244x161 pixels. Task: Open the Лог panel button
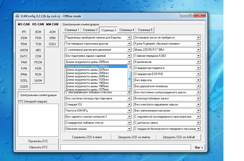[x=199, y=147]
